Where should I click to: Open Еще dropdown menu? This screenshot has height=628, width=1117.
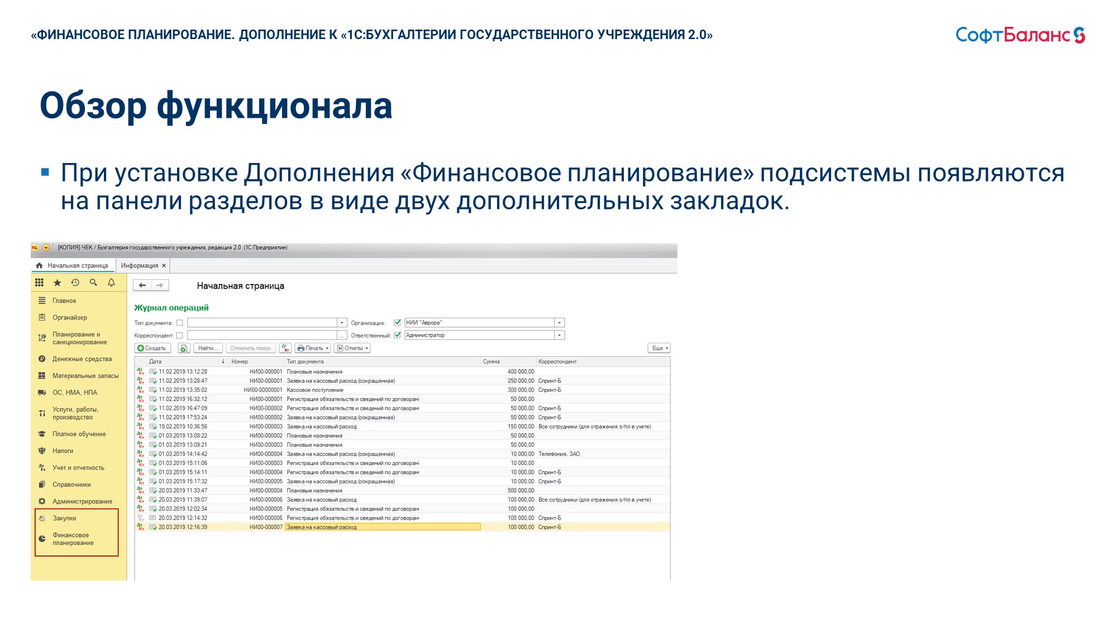coord(659,348)
